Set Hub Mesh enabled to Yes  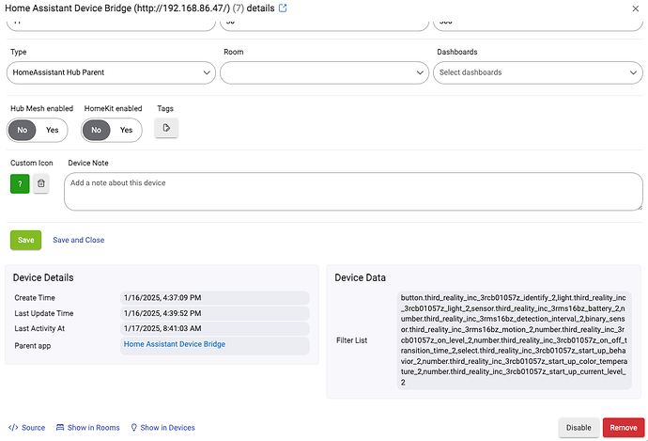click(52, 130)
